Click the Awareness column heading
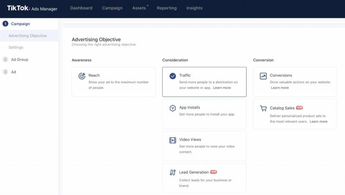This screenshot has height=195, width=345. point(82,60)
